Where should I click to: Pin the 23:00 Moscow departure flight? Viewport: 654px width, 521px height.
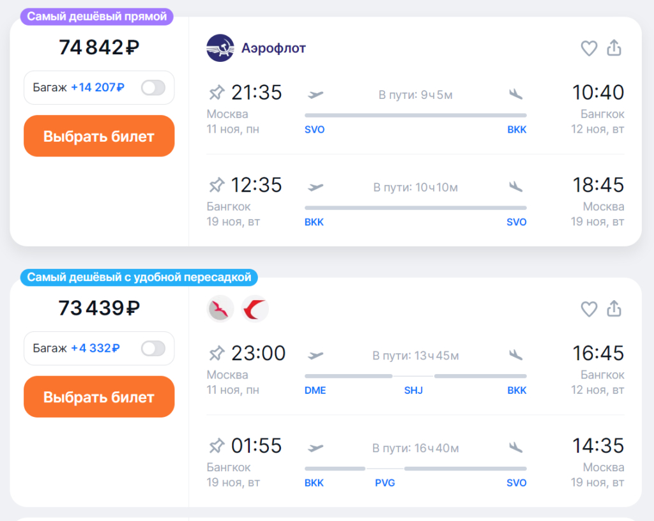[217, 354]
